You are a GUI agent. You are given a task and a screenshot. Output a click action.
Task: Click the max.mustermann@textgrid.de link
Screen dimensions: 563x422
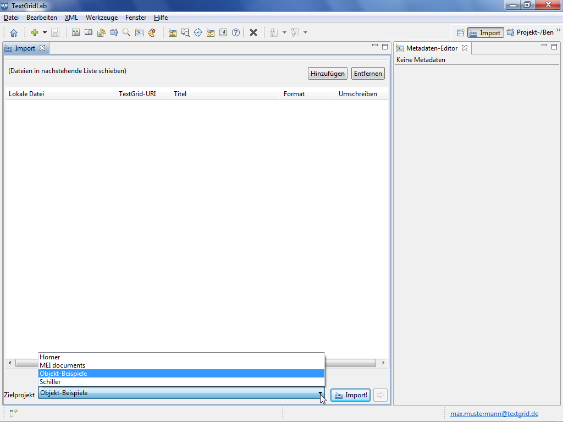coord(494,414)
